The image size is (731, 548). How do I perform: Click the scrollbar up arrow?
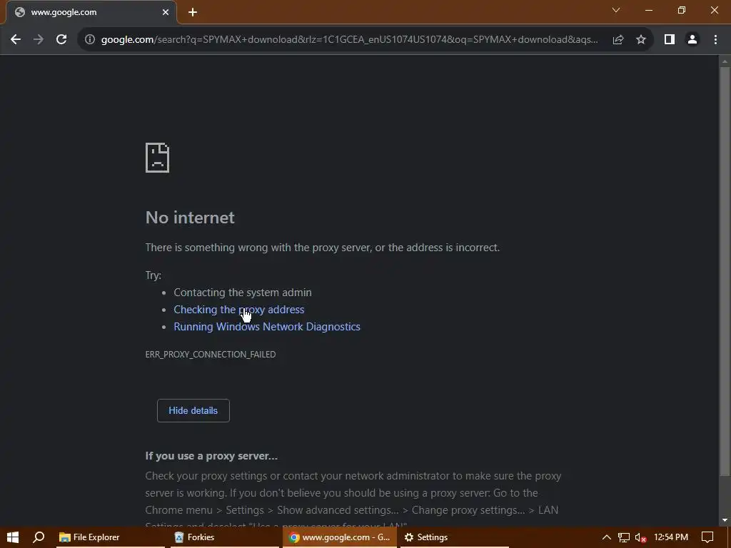coord(725,61)
